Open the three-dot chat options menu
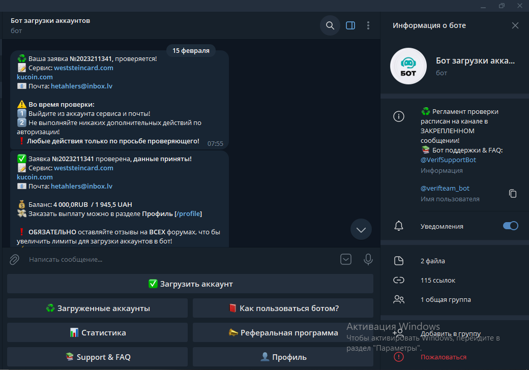The height and width of the screenshot is (370, 529). tap(368, 25)
